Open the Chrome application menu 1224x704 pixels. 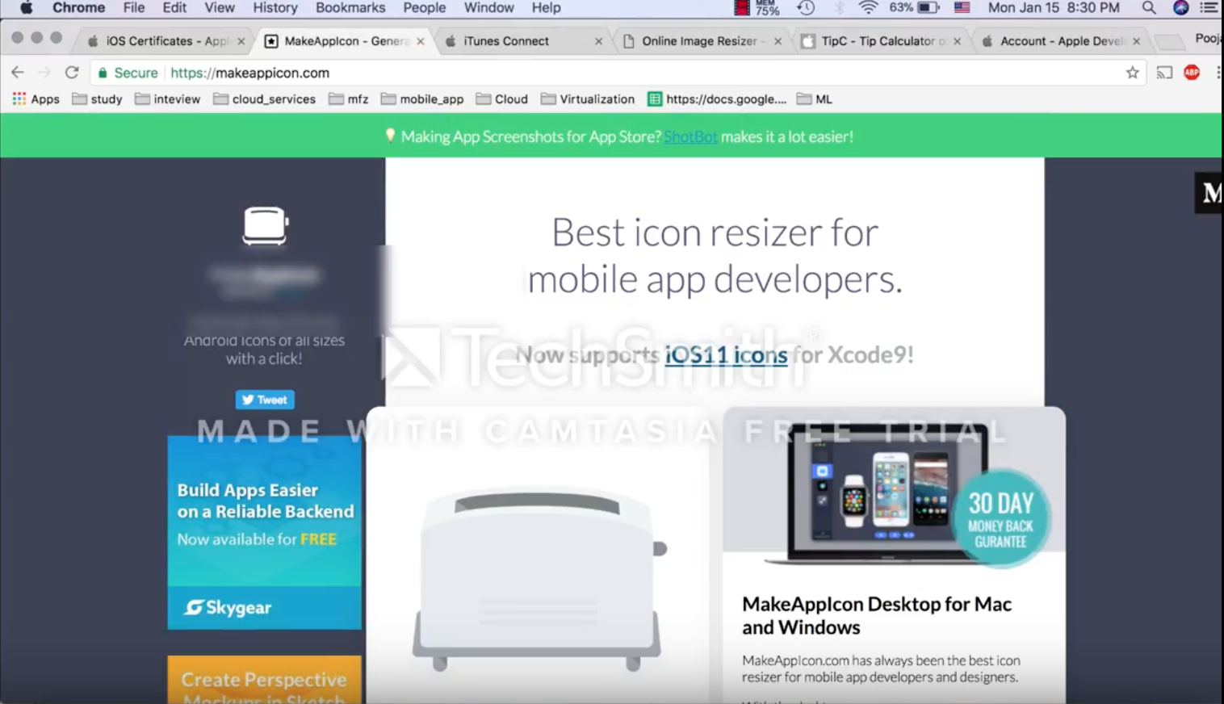[x=78, y=8]
